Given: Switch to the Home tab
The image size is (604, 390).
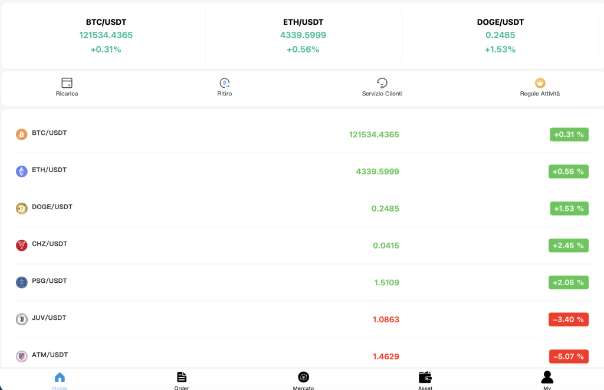Looking at the screenshot, I should [60, 379].
